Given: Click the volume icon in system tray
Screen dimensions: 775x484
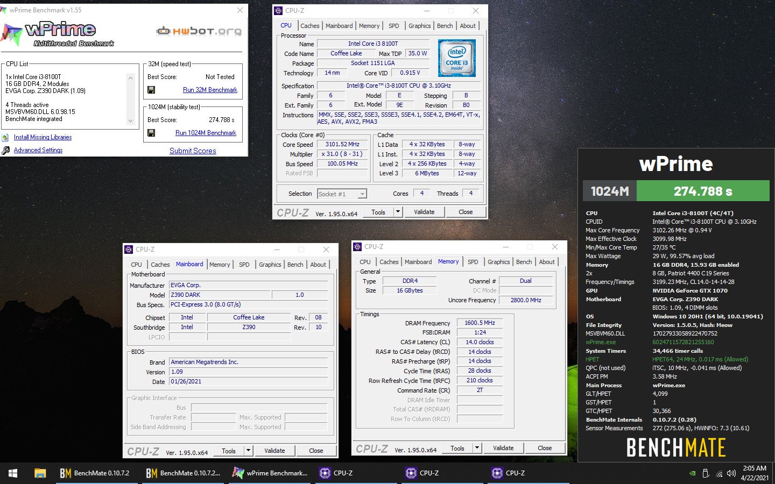Looking at the screenshot, I should [x=731, y=473].
